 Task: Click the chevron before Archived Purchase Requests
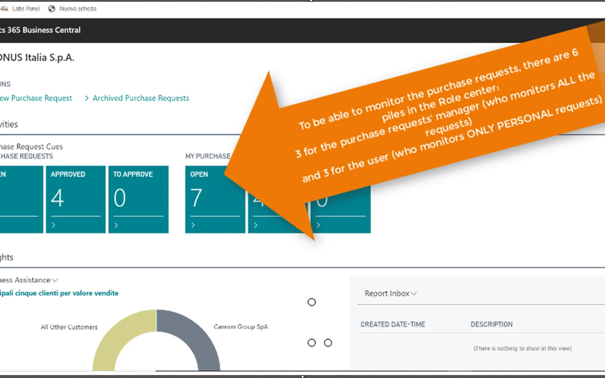(87, 98)
